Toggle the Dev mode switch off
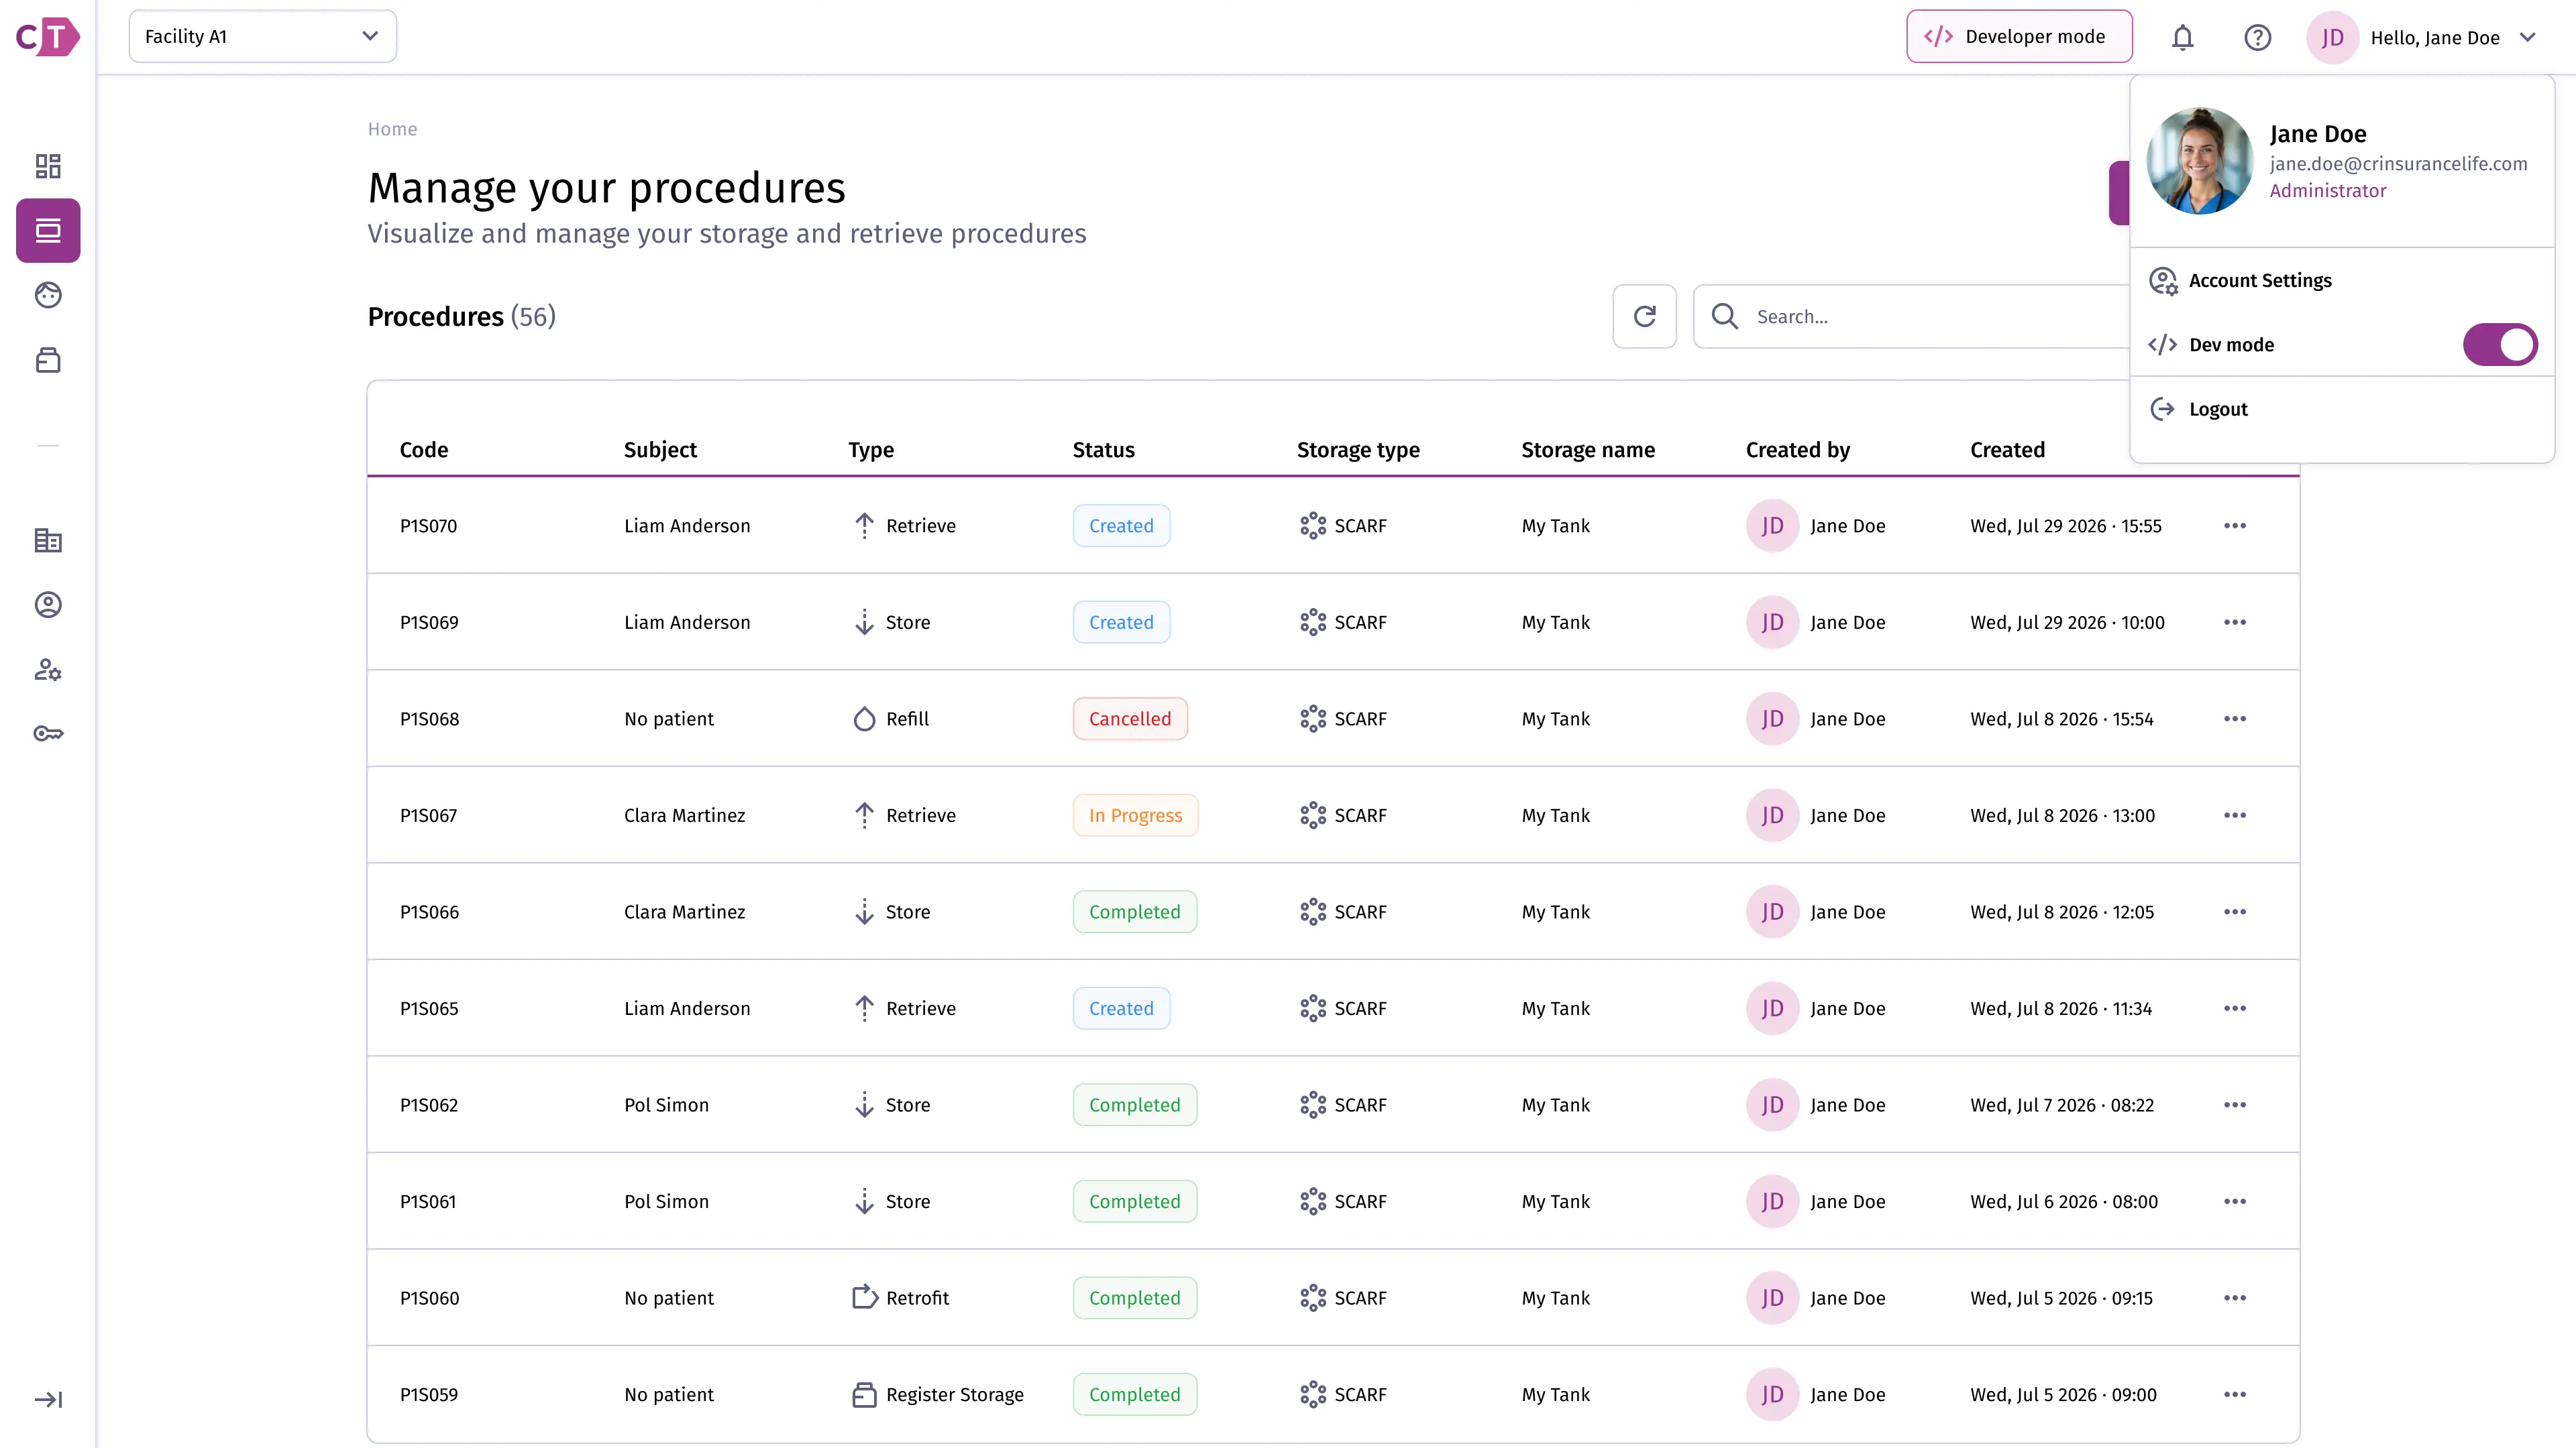 [x=2499, y=345]
